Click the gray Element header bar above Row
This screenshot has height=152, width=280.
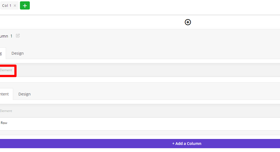tap(140, 111)
